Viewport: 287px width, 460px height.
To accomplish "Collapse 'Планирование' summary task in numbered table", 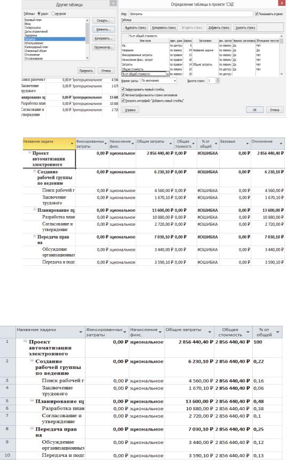I will click(32, 401).
